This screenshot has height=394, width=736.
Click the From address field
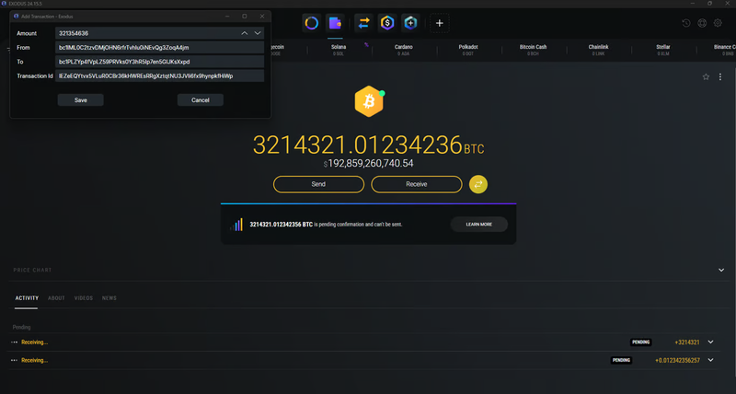tap(159, 48)
